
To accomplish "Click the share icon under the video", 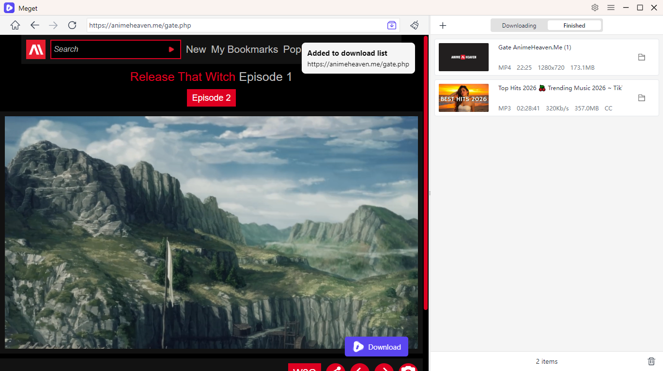I will pyautogui.click(x=336, y=368).
